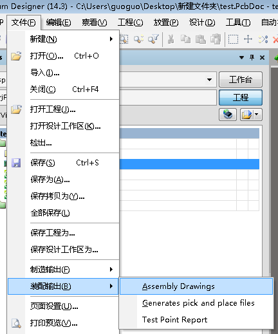Choose 保存(S) menu entry
The width and height of the screenshot is (278, 334).
[63, 163]
